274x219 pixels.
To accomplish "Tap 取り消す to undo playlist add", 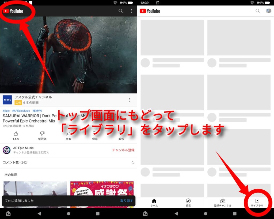I will [127, 201].
